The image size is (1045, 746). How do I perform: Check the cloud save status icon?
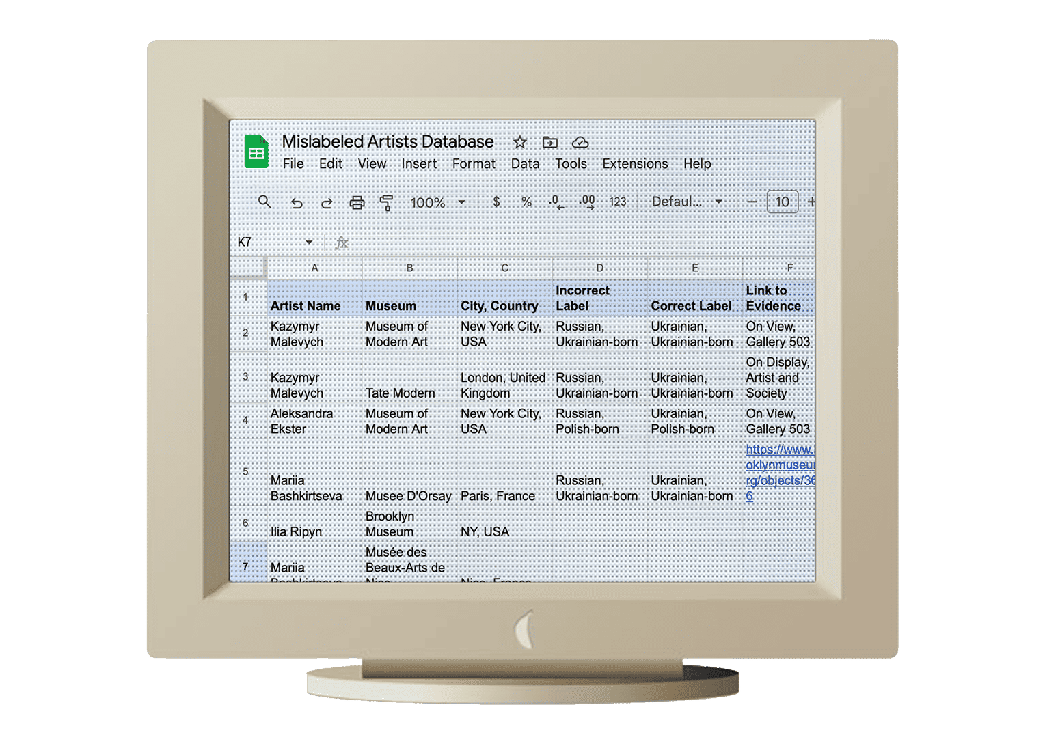point(580,142)
